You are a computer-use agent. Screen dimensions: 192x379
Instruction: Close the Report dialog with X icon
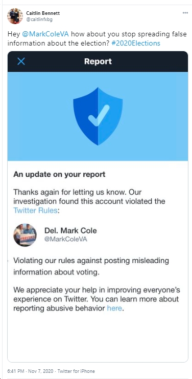(21, 61)
